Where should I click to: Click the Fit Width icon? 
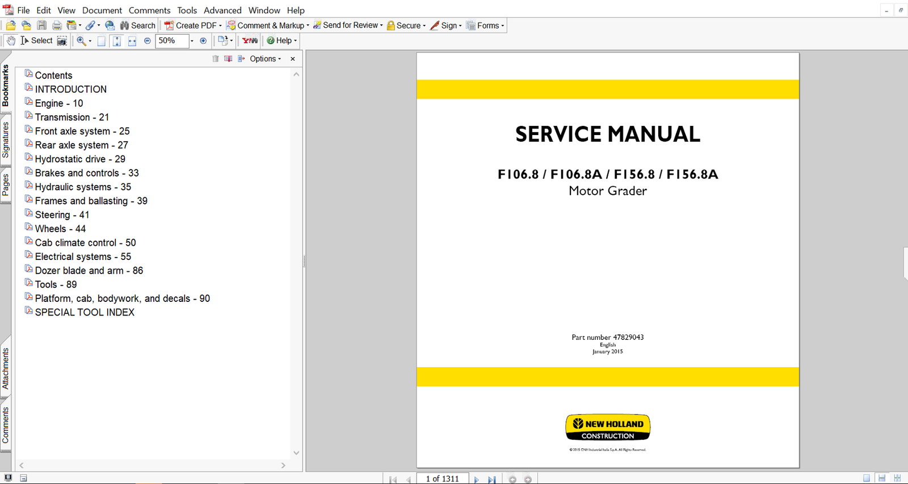(x=132, y=41)
